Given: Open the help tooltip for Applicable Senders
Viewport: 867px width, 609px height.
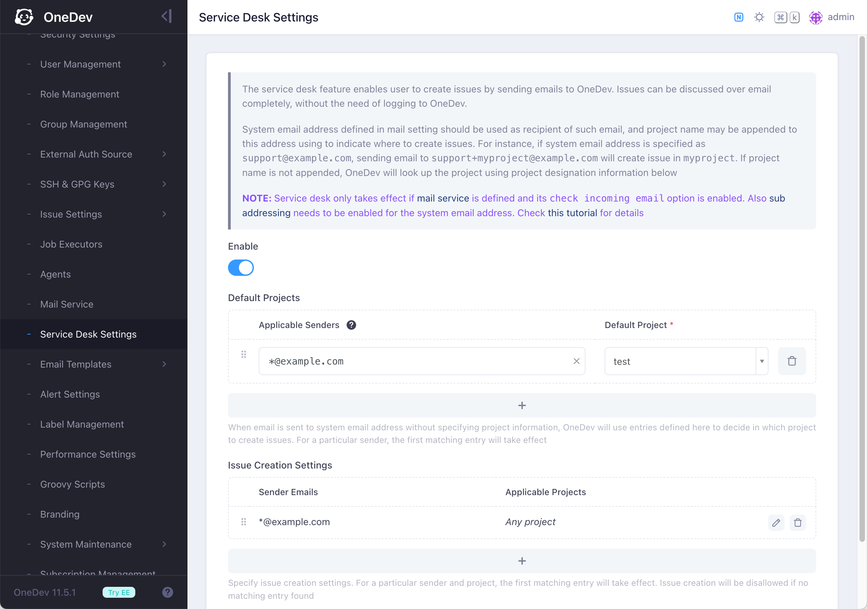Looking at the screenshot, I should (x=351, y=325).
